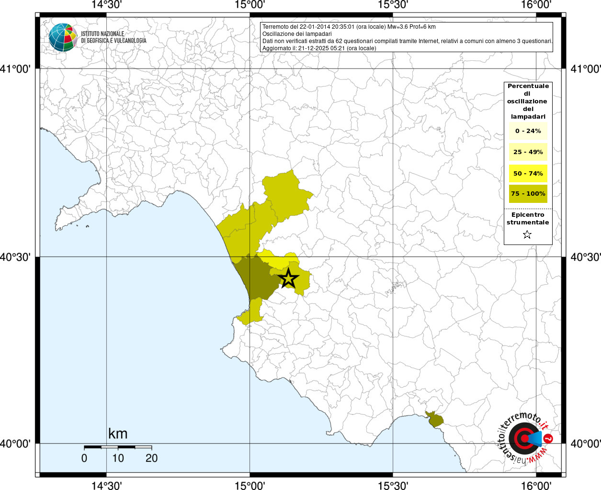Click 'Oscillazione dei lampadari' subtitle
Screen dimensions: 601x490
tap(297, 34)
